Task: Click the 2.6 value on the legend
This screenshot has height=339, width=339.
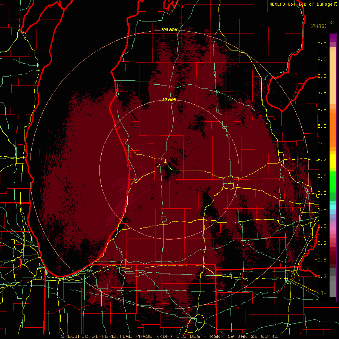Action: coord(322,193)
